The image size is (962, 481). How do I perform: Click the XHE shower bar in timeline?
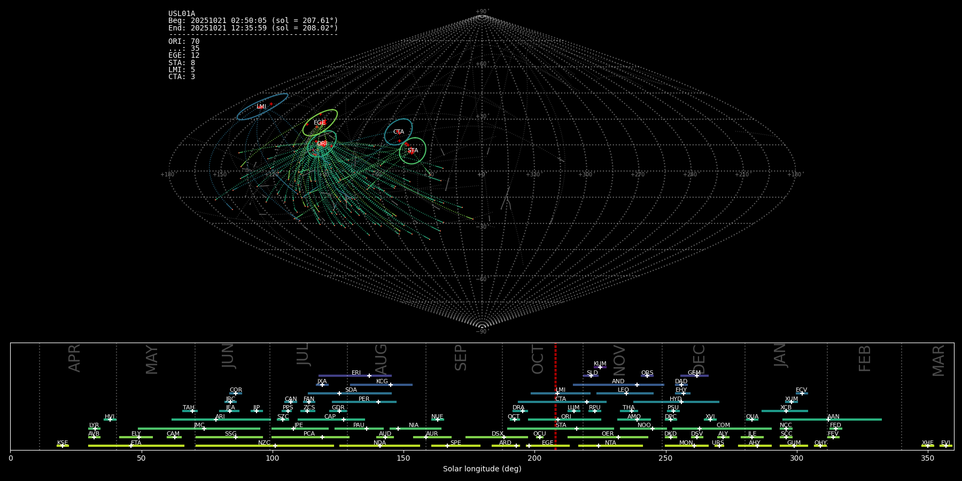pyautogui.click(x=928, y=446)
